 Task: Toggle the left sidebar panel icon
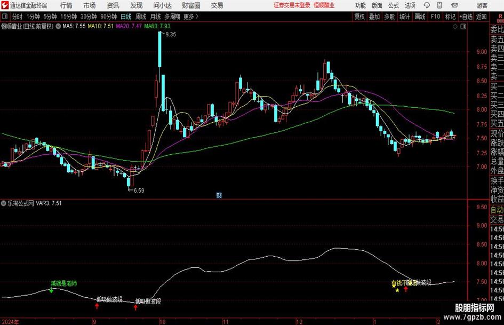click(x=4, y=17)
